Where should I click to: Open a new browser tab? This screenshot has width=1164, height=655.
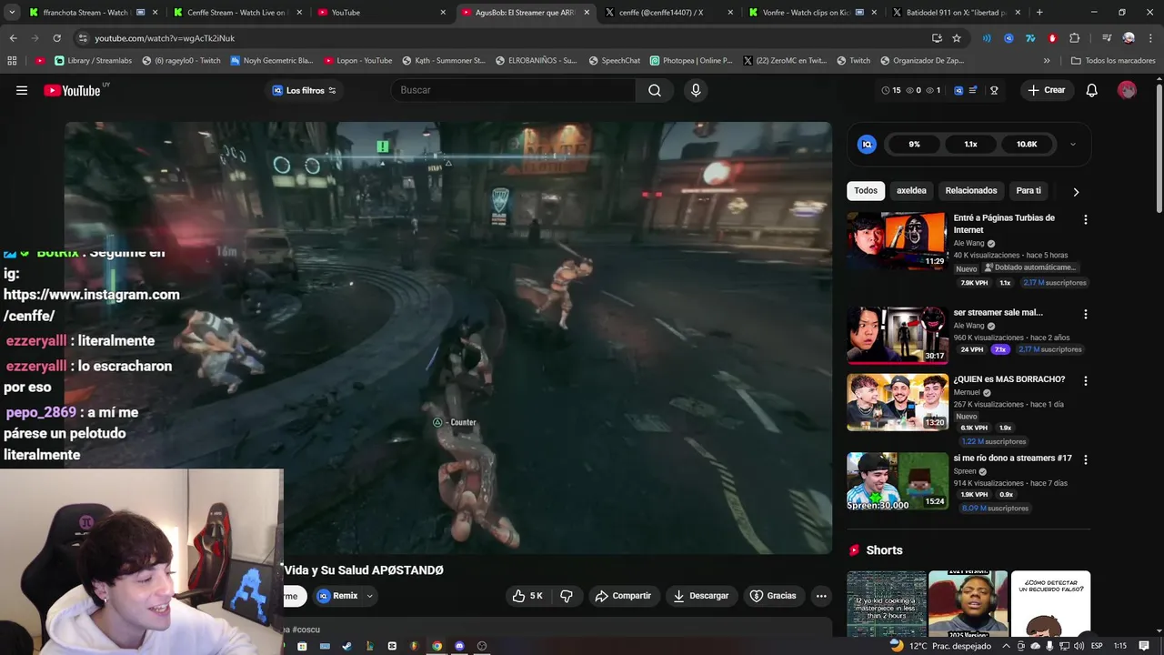[x=1039, y=13]
